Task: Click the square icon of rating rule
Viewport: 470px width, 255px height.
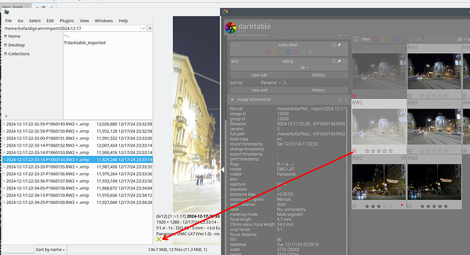Action: 333,61
